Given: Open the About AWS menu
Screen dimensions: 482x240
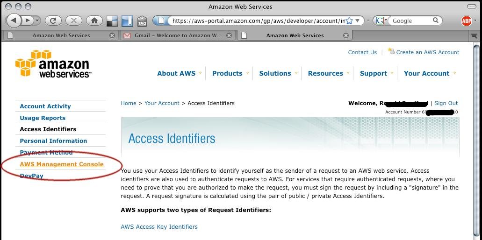Looking at the screenshot, I should click(x=176, y=73).
